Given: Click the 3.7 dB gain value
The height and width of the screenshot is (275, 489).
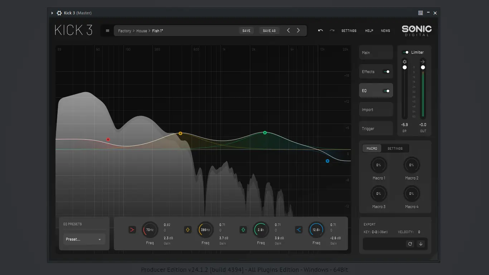Looking at the screenshot, I should point(224,238).
